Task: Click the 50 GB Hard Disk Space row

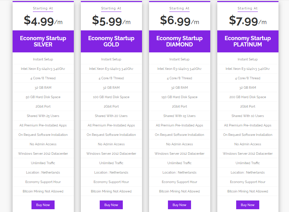Action: point(43,97)
